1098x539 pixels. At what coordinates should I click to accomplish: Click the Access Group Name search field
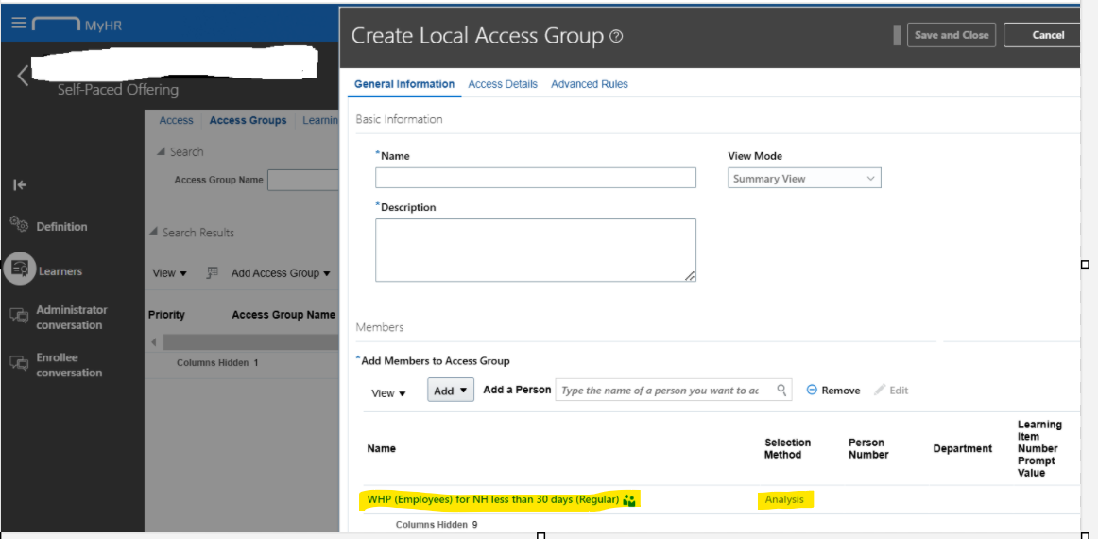pos(303,180)
